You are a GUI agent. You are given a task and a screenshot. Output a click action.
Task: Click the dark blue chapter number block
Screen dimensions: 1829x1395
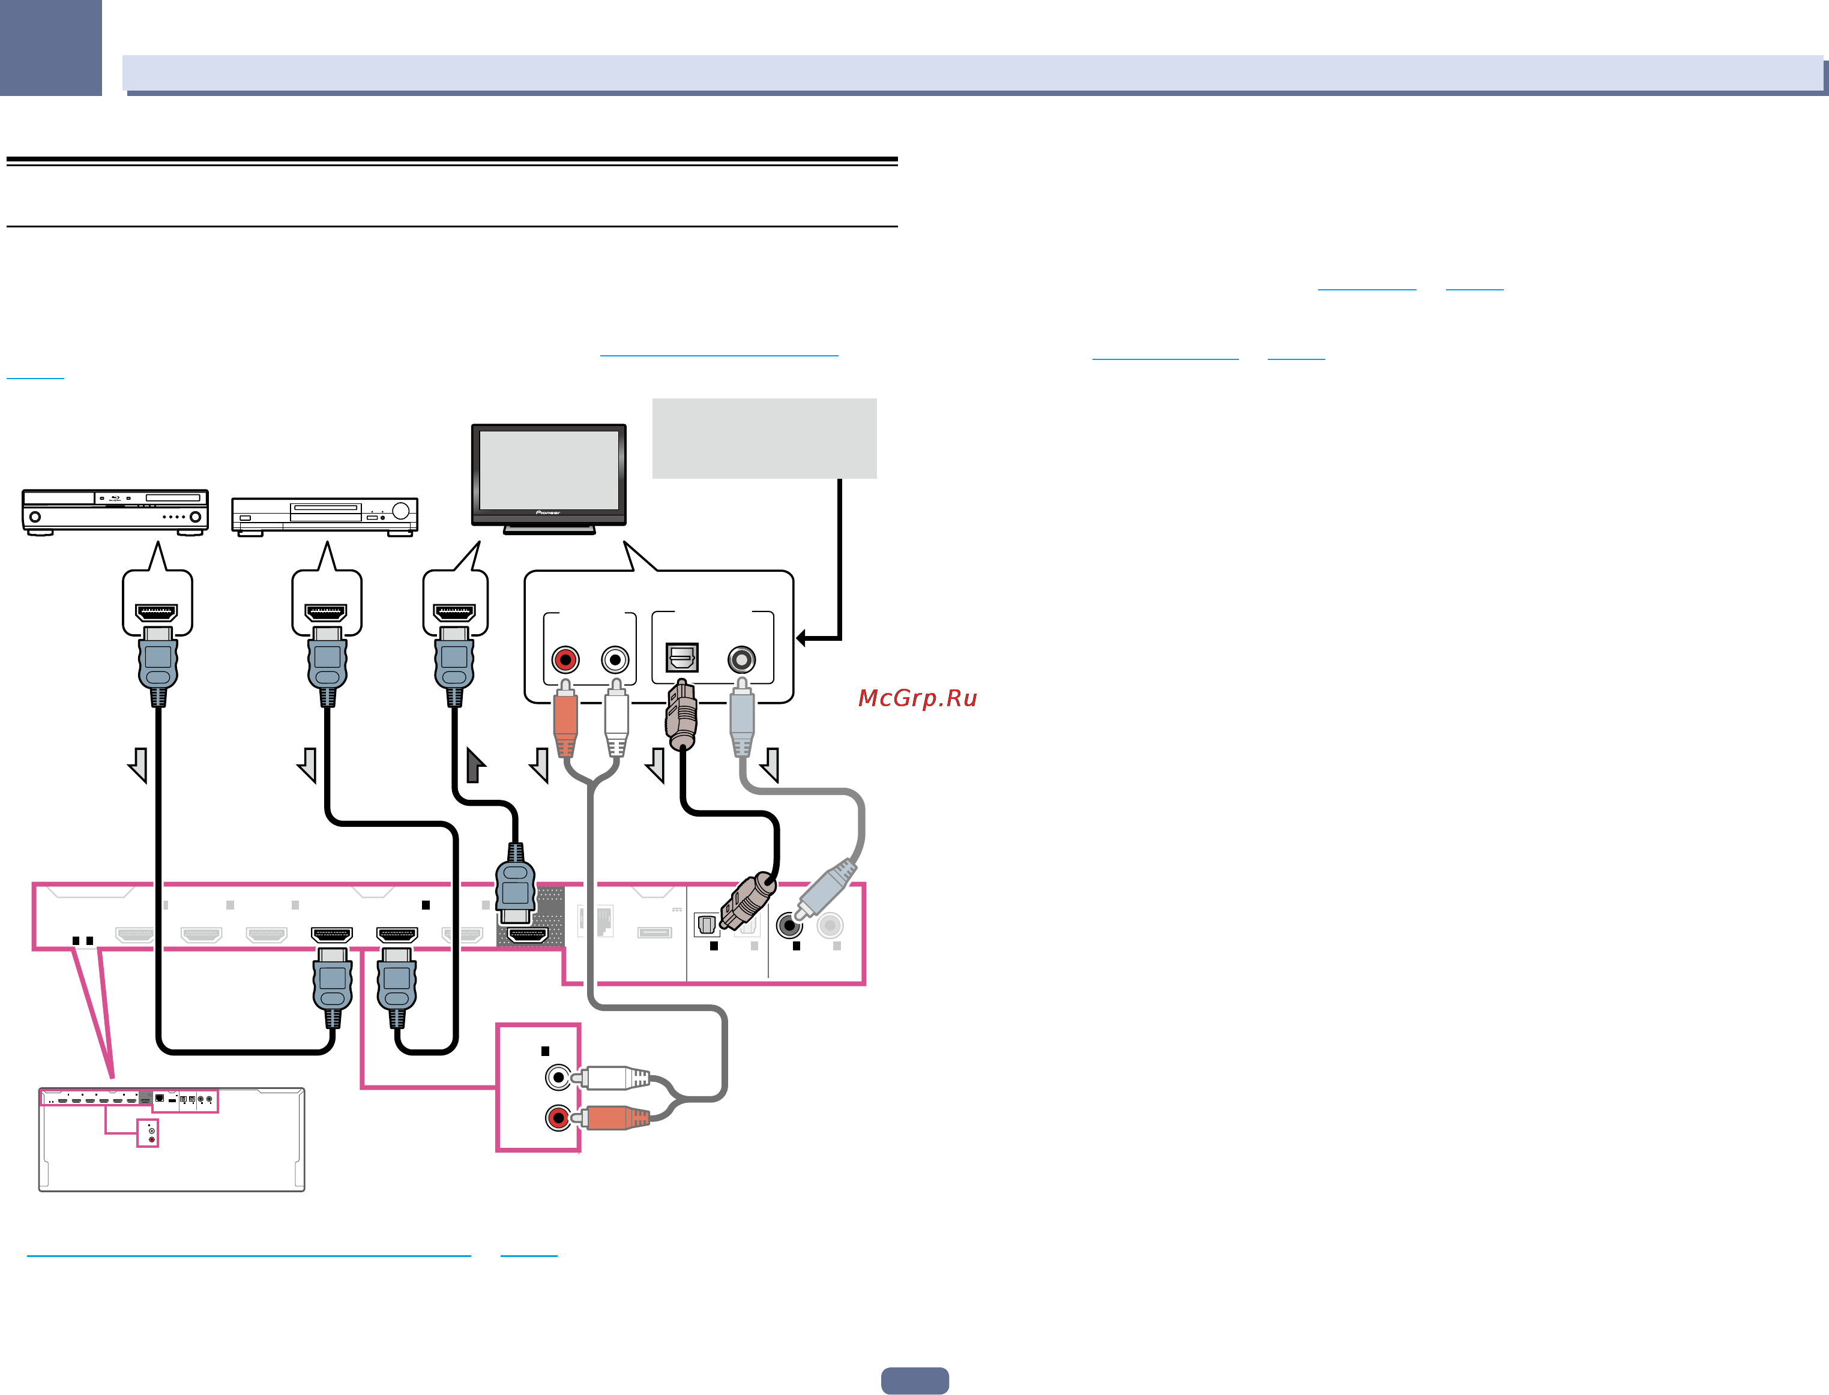pos(50,48)
